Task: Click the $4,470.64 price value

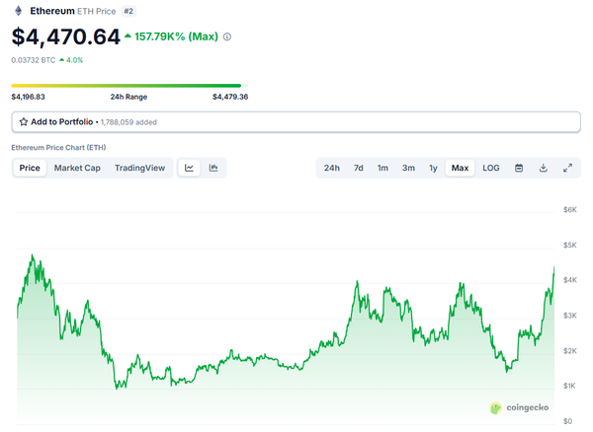Action: coord(66,36)
